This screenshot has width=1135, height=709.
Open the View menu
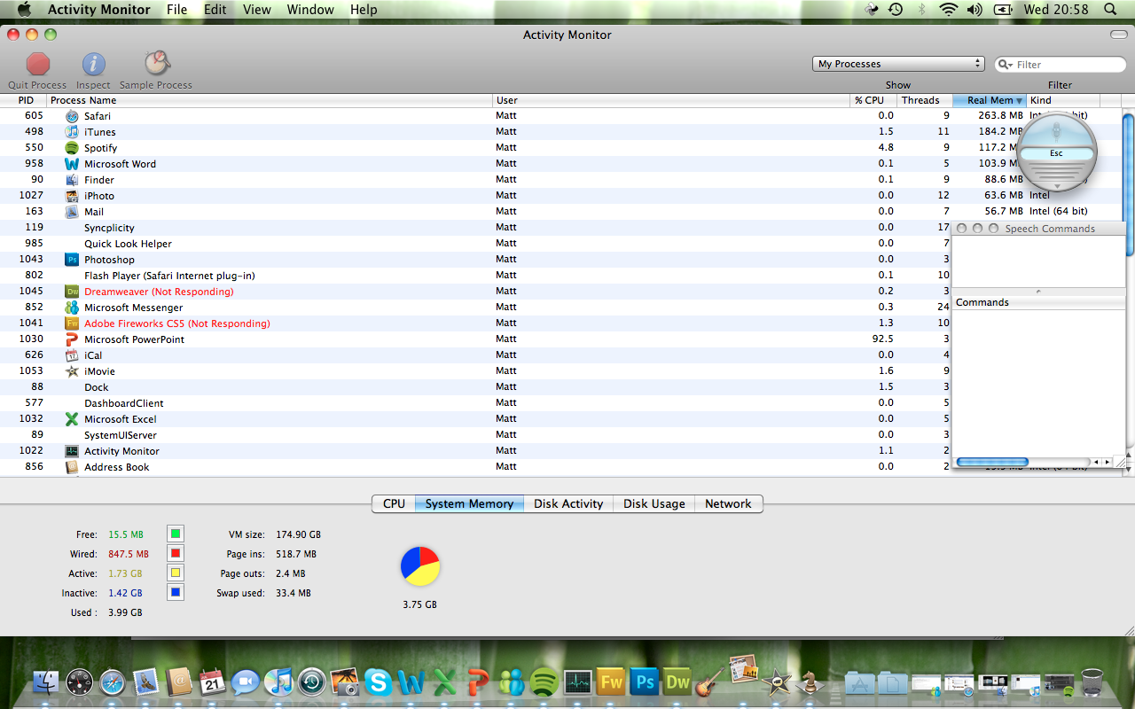click(257, 10)
